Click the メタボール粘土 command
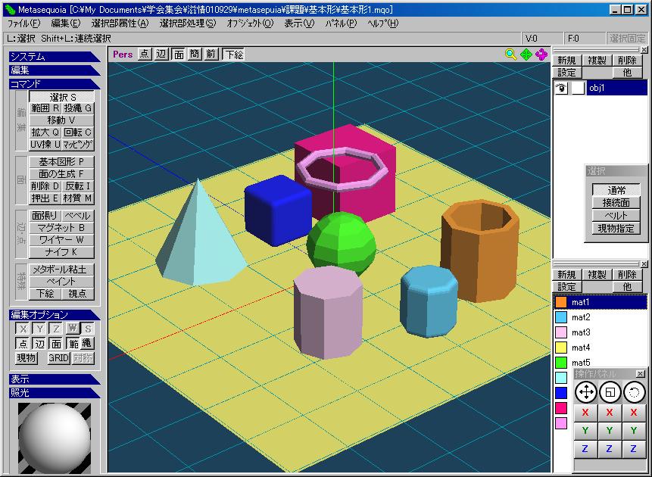This screenshot has height=477, width=652. pos(61,270)
